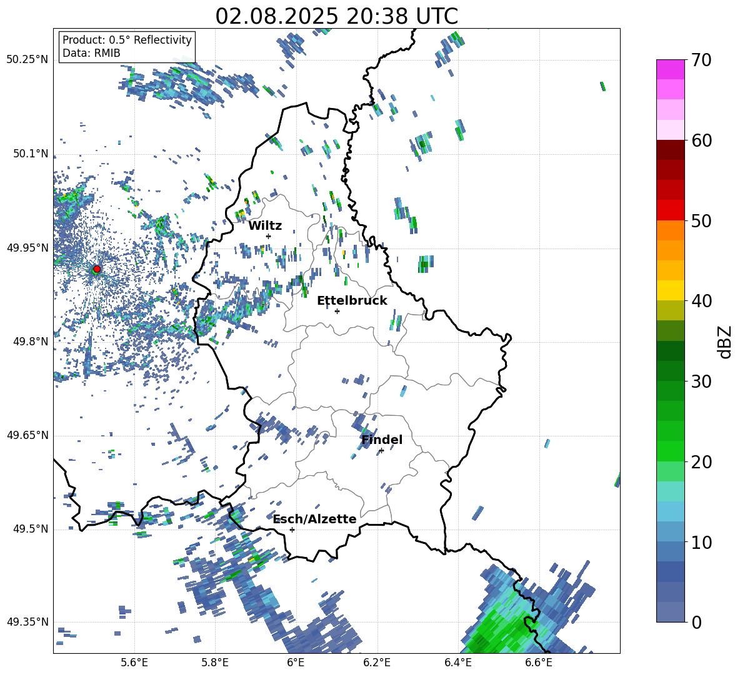Click the 49.8°N latitude tick label
The image size is (740, 675).
click(31, 342)
